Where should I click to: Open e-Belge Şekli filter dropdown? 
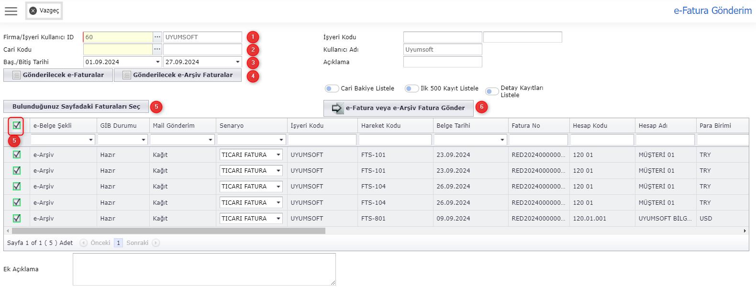pos(91,140)
